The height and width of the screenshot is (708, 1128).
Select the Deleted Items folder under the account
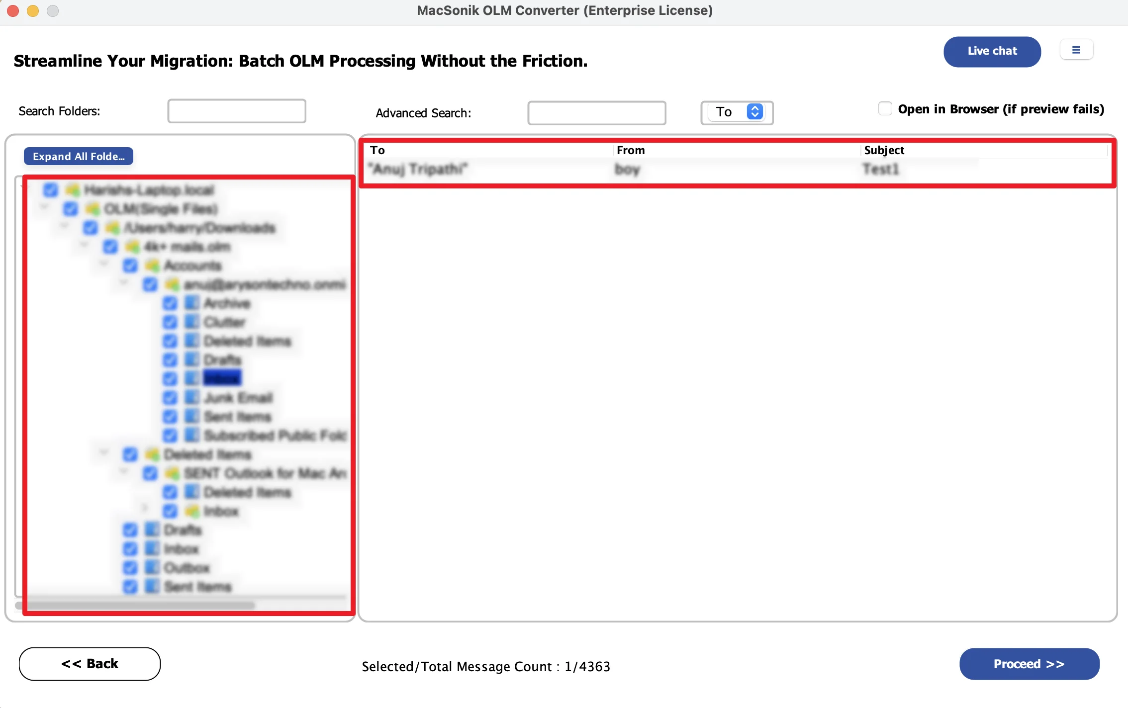click(247, 341)
